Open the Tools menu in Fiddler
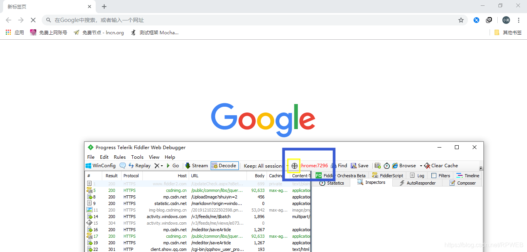The image size is (527, 252). (137, 157)
